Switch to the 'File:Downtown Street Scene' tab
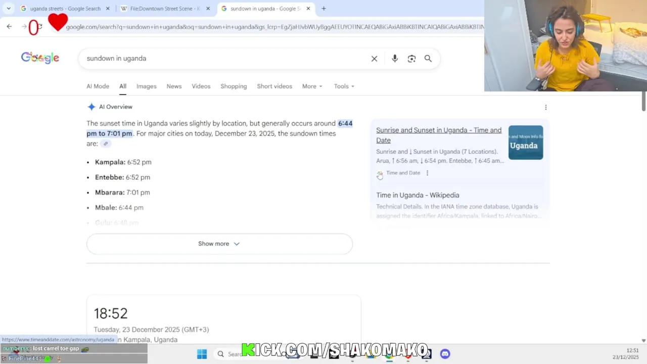Viewport: 647px width, 364px height. pyautogui.click(x=165, y=9)
